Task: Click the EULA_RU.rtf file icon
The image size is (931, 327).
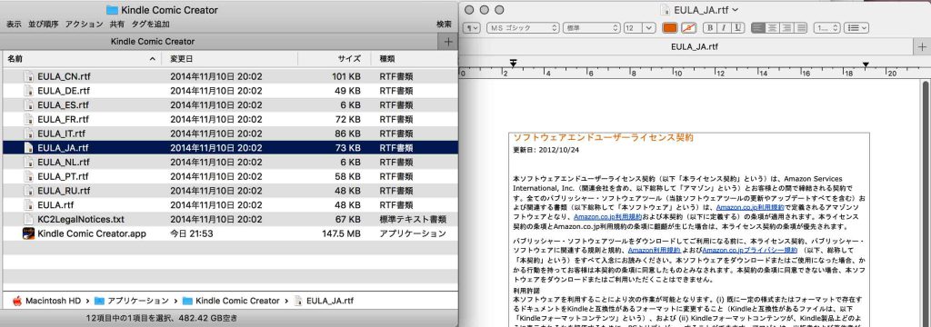Action: [28, 191]
